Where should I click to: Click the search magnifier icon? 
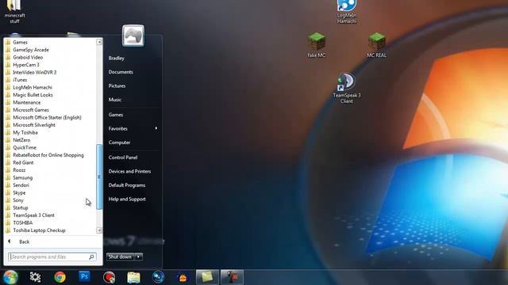tap(91, 256)
